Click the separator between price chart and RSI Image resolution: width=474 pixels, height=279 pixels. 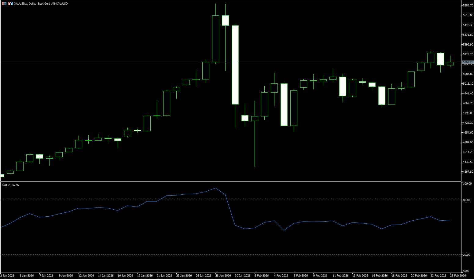[229, 182]
